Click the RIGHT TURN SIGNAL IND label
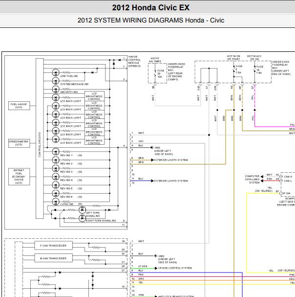Viewport: 295px width, 297px height. pyautogui.click(x=101, y=221)
